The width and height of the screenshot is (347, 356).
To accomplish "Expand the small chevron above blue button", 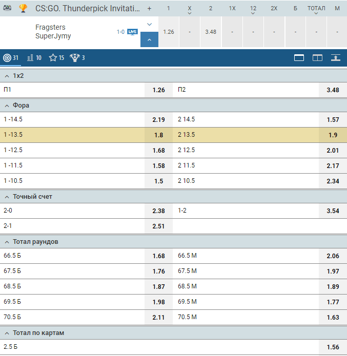I will [x=149, y=24].
